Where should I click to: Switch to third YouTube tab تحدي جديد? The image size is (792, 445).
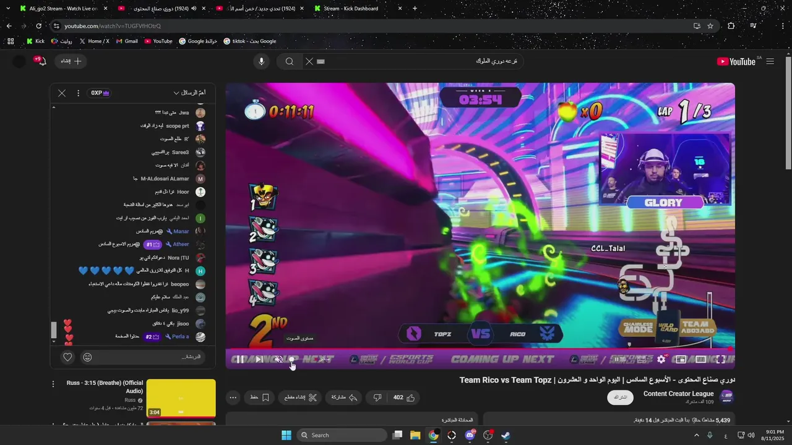pos(259,9)
